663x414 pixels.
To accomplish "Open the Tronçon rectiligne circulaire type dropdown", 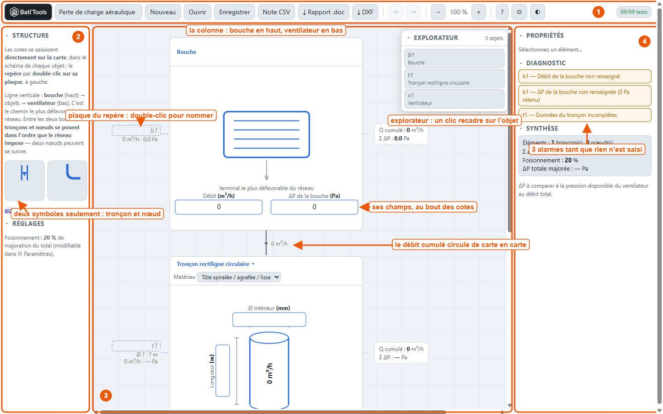I will coord(215,264).
